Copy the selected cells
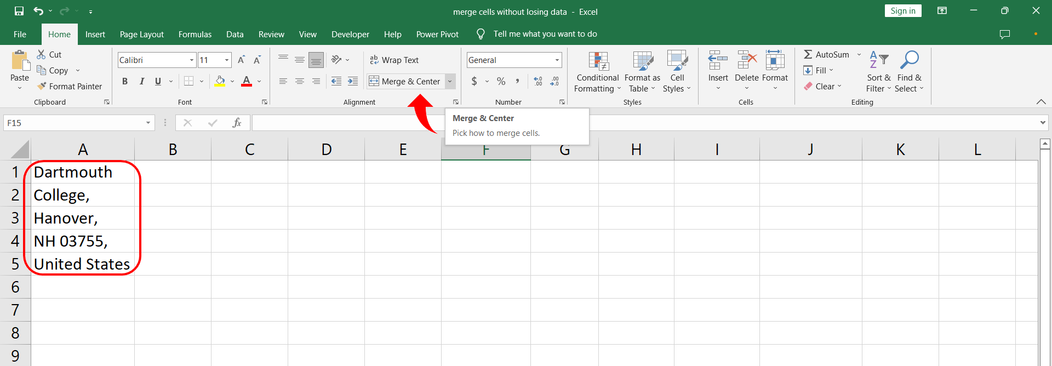Image resolution: width=1052 pixels, height=366 pixels. click(x=52, y=70)
